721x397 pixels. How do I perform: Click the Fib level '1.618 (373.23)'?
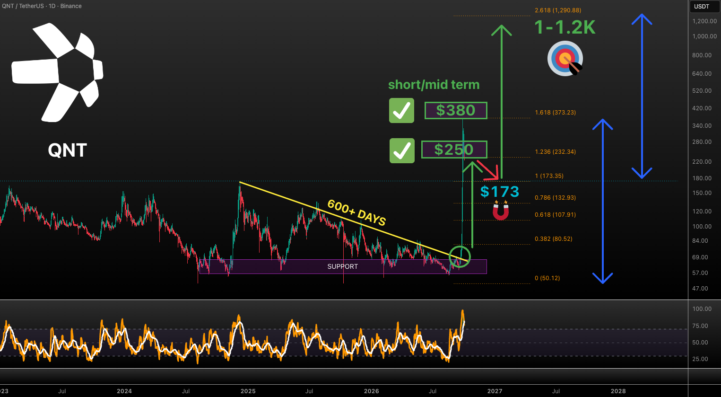(556, 113)
